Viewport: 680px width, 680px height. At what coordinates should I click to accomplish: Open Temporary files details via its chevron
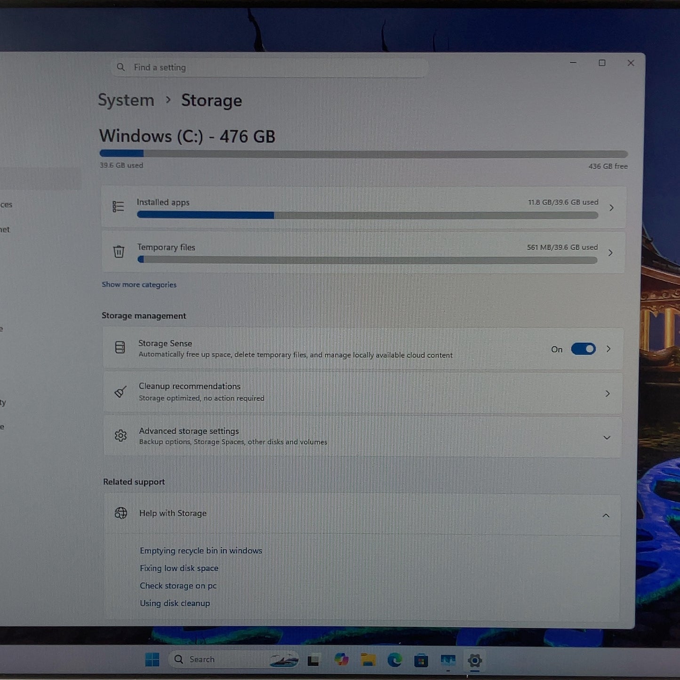tap(610, 253)
